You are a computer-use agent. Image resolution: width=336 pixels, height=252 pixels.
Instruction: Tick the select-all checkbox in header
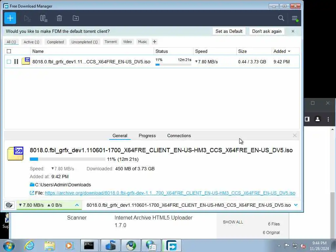[x=9, y=51]
